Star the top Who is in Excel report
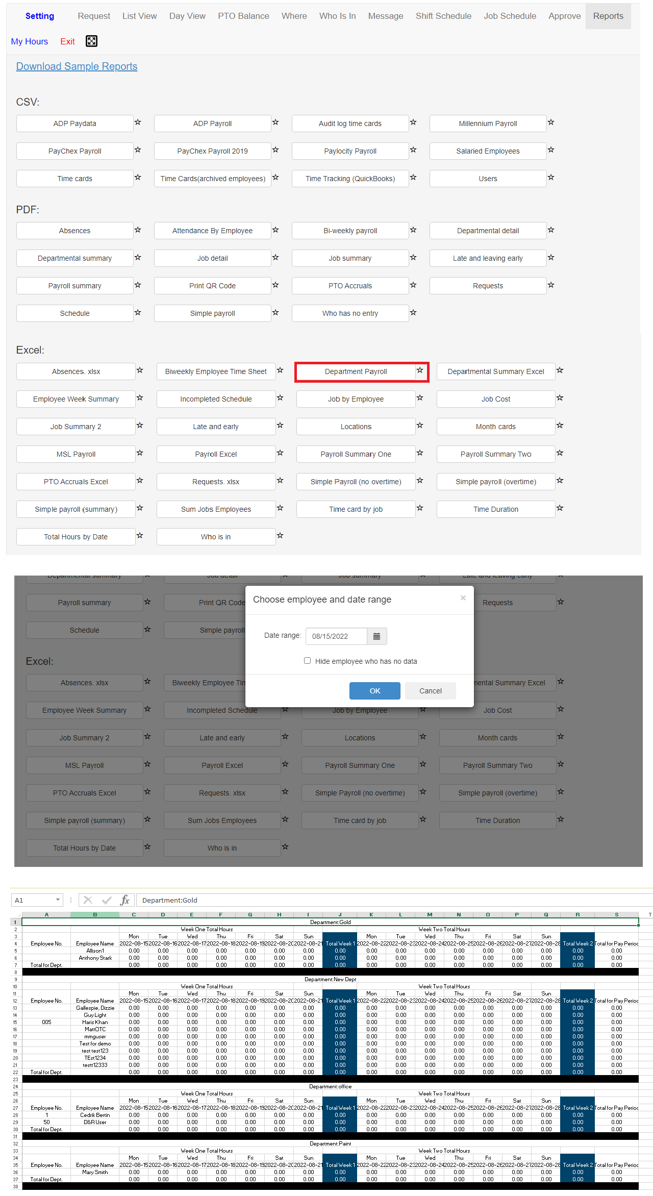This screenshot has width=653, height=1196. (280, 536)
